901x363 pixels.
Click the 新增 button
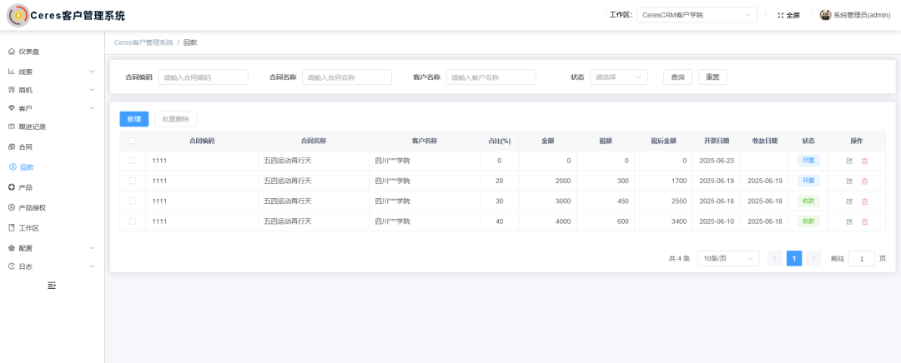[x=133, y=119]
